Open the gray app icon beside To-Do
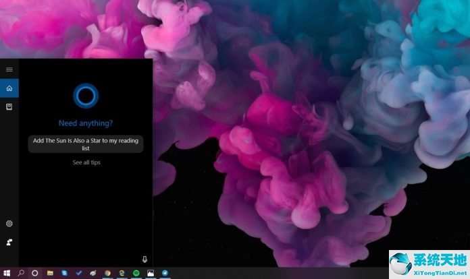470x279 pixels. (93, 273)
